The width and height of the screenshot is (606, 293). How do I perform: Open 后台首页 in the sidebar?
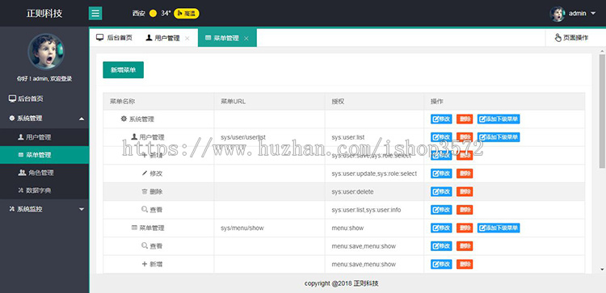tap(44, 98)
